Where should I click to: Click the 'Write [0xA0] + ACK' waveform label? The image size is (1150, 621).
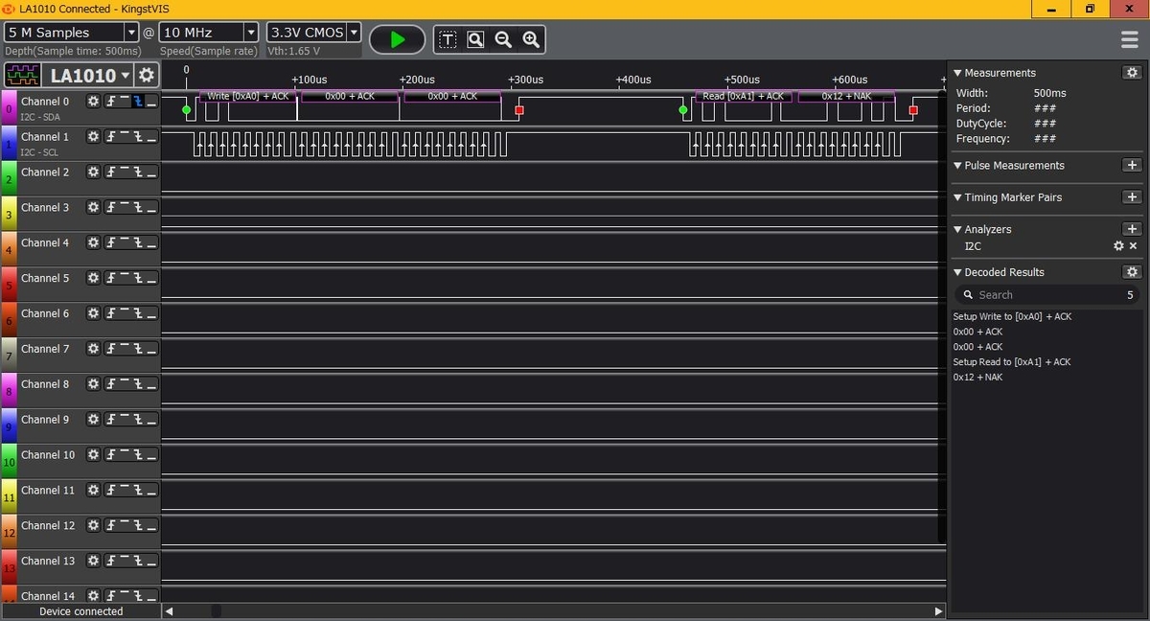pos(248,96)
